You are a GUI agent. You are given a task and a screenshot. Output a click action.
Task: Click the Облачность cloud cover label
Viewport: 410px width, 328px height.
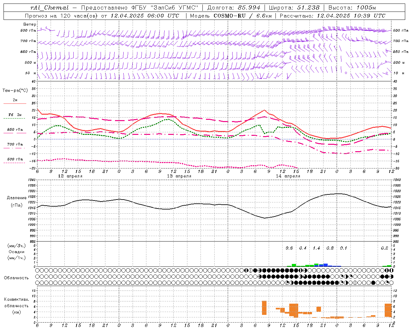16,278
